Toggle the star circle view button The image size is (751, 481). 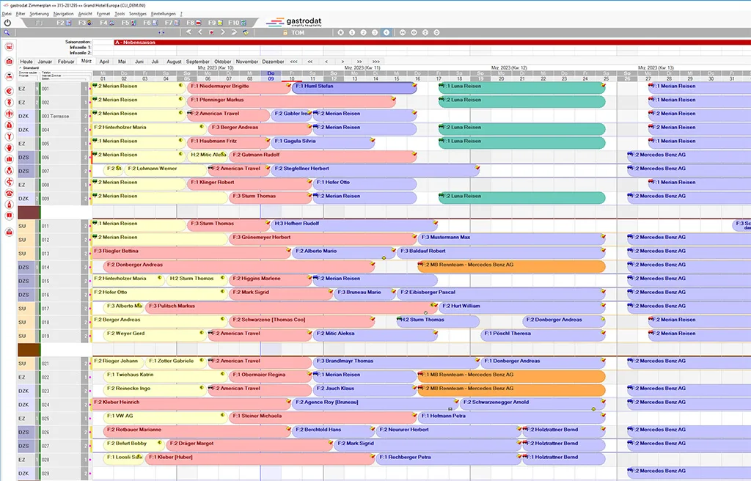tap(340, 32)
